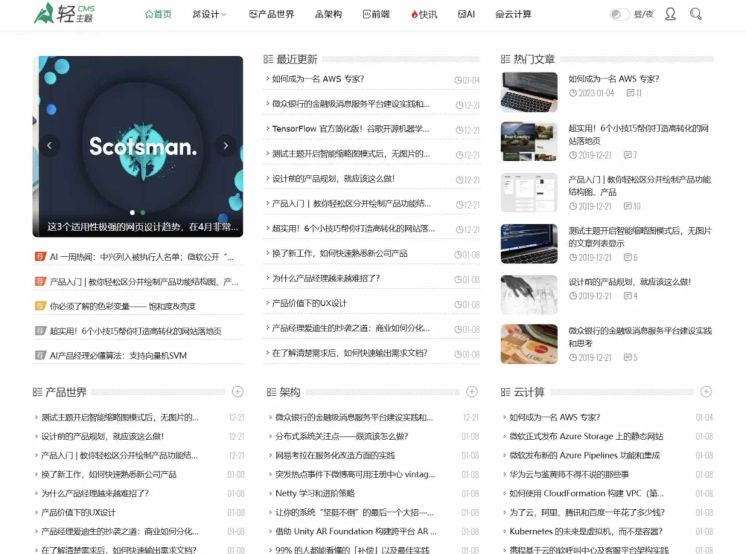Click the laptop thumbnail in 热门文章
746x554 pixels.
point(529,91)
